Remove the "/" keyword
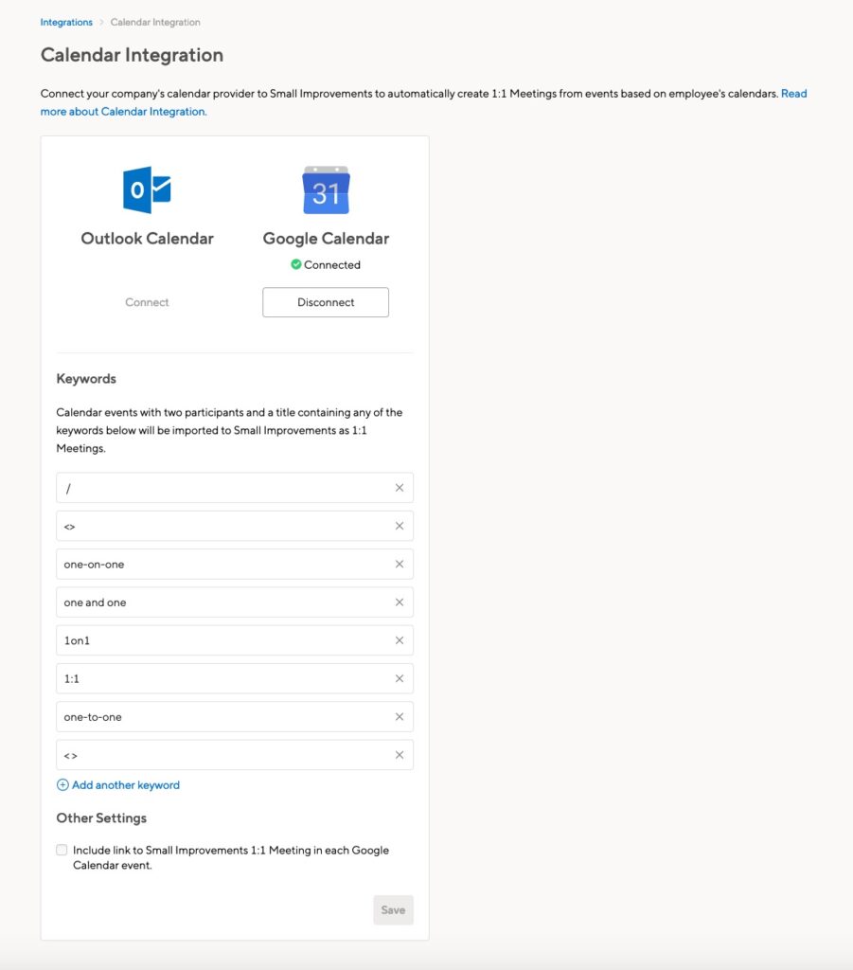The width and height of the screenshot is (853, 970). (x=400, y=488)
